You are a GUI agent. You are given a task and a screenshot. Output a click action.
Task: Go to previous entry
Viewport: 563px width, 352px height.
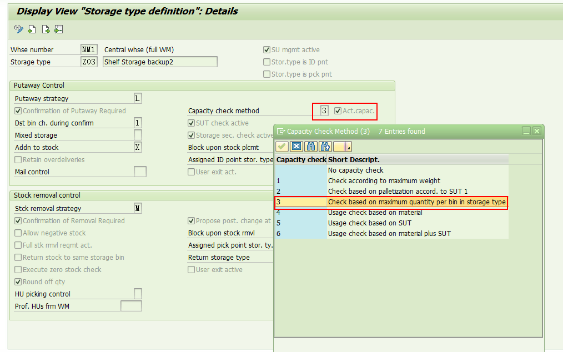[x=31, y=29]
